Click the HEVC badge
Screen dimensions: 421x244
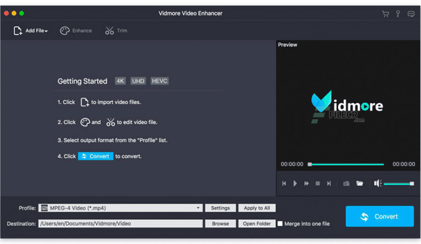coord(160,81)
